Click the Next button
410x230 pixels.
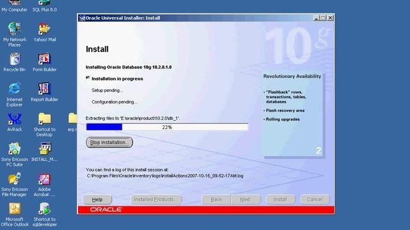[246, 199]
